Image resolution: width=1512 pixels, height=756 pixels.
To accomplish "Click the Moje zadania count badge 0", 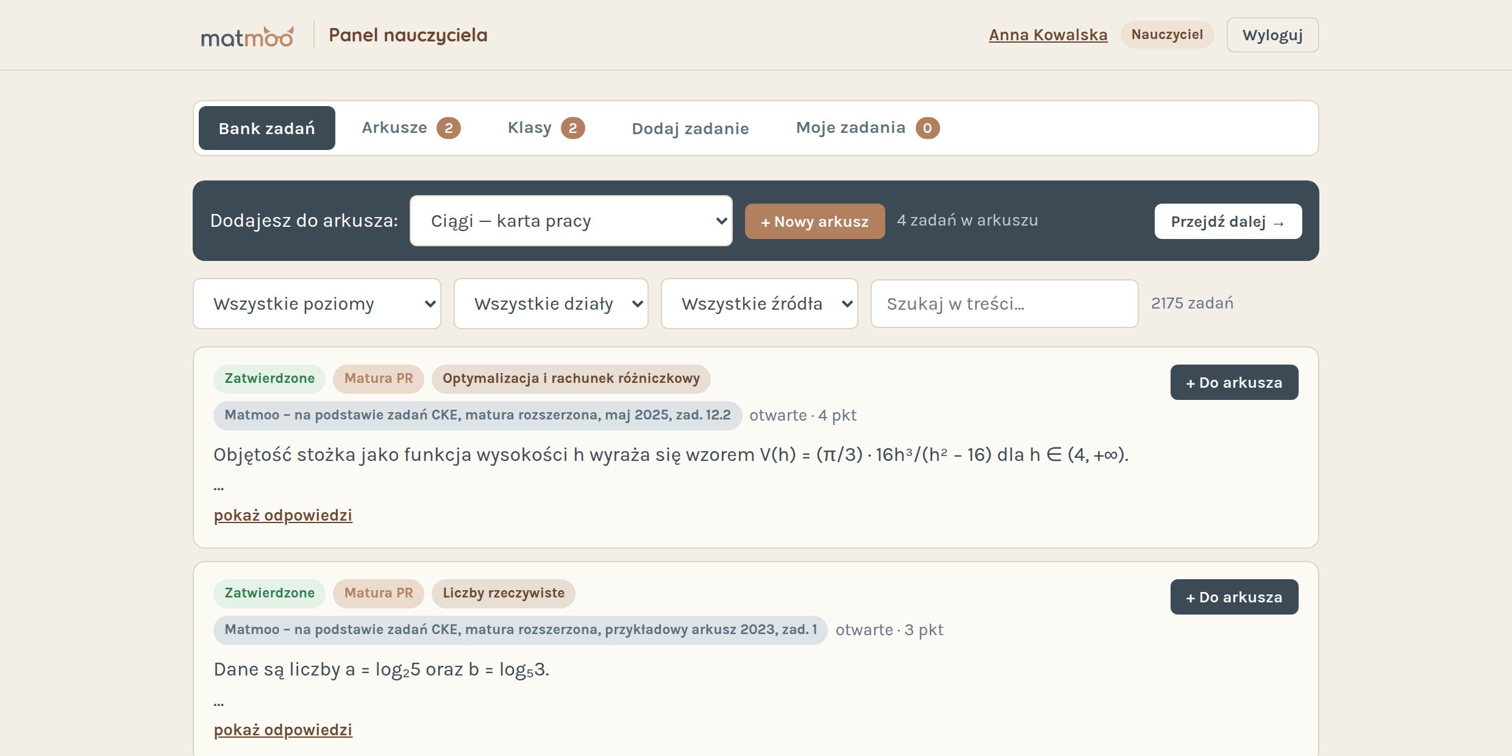I will point(927,128).
